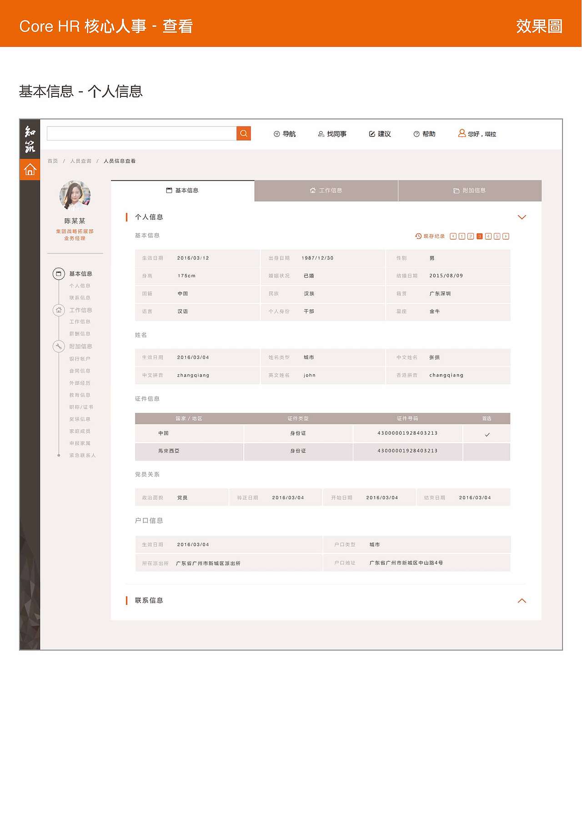Switch to the 附加信息 tab

coord(470,191)
